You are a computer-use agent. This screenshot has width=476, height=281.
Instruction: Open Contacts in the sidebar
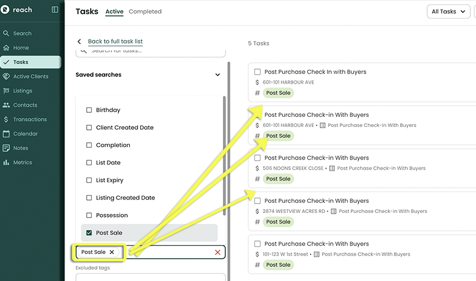(25, 105)
